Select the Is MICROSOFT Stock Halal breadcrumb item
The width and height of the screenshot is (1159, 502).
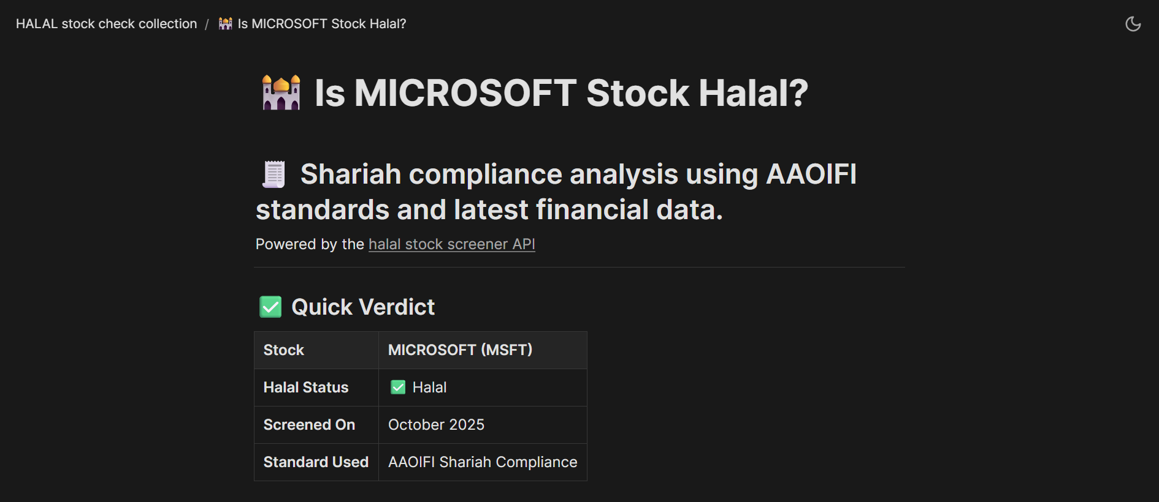click(321, 23)
